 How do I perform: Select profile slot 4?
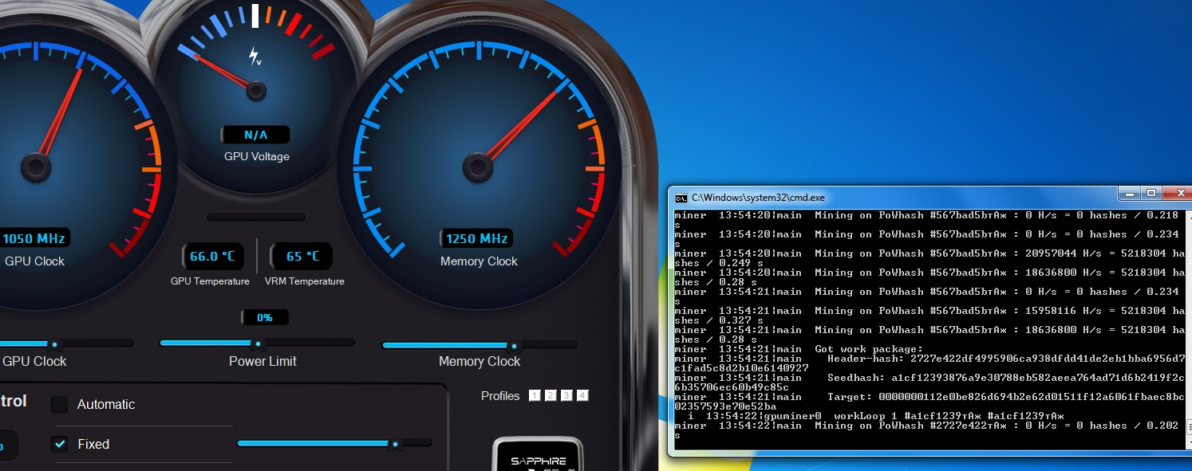(x=582, y=396)
